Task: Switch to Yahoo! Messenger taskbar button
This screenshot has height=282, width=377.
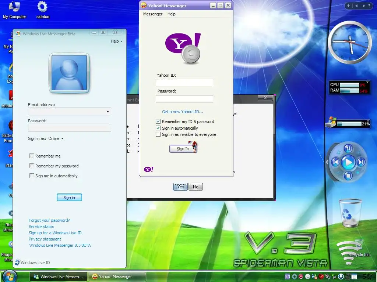Action: [x=117, y=276]
